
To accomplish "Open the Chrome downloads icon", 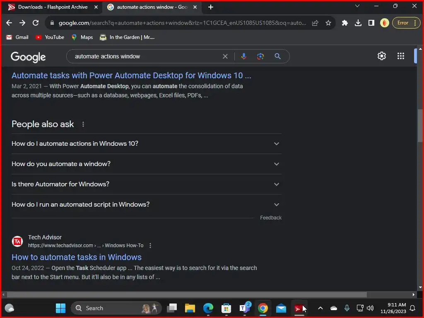I will (x=358, y=23).
